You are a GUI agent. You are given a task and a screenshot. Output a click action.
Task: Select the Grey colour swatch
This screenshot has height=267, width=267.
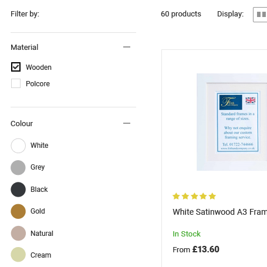[x=18, y=168]
